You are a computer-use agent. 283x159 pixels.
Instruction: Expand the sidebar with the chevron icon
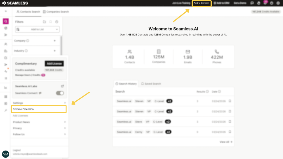(6, 11)
